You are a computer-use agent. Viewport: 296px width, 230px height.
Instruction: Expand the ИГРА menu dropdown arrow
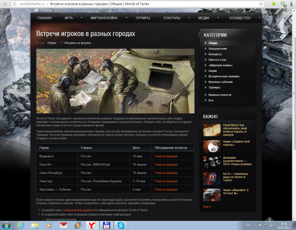click(82, 18)
